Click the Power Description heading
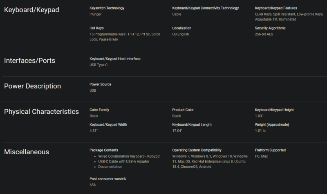The image size is (327, 194). [x=33, y=86]
